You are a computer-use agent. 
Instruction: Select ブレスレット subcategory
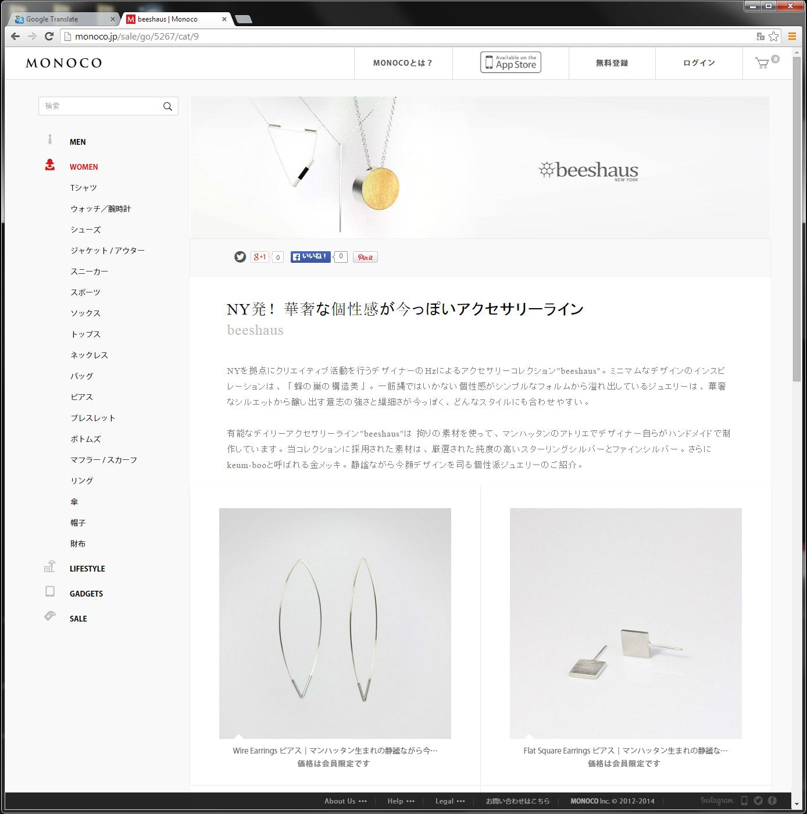93,418
